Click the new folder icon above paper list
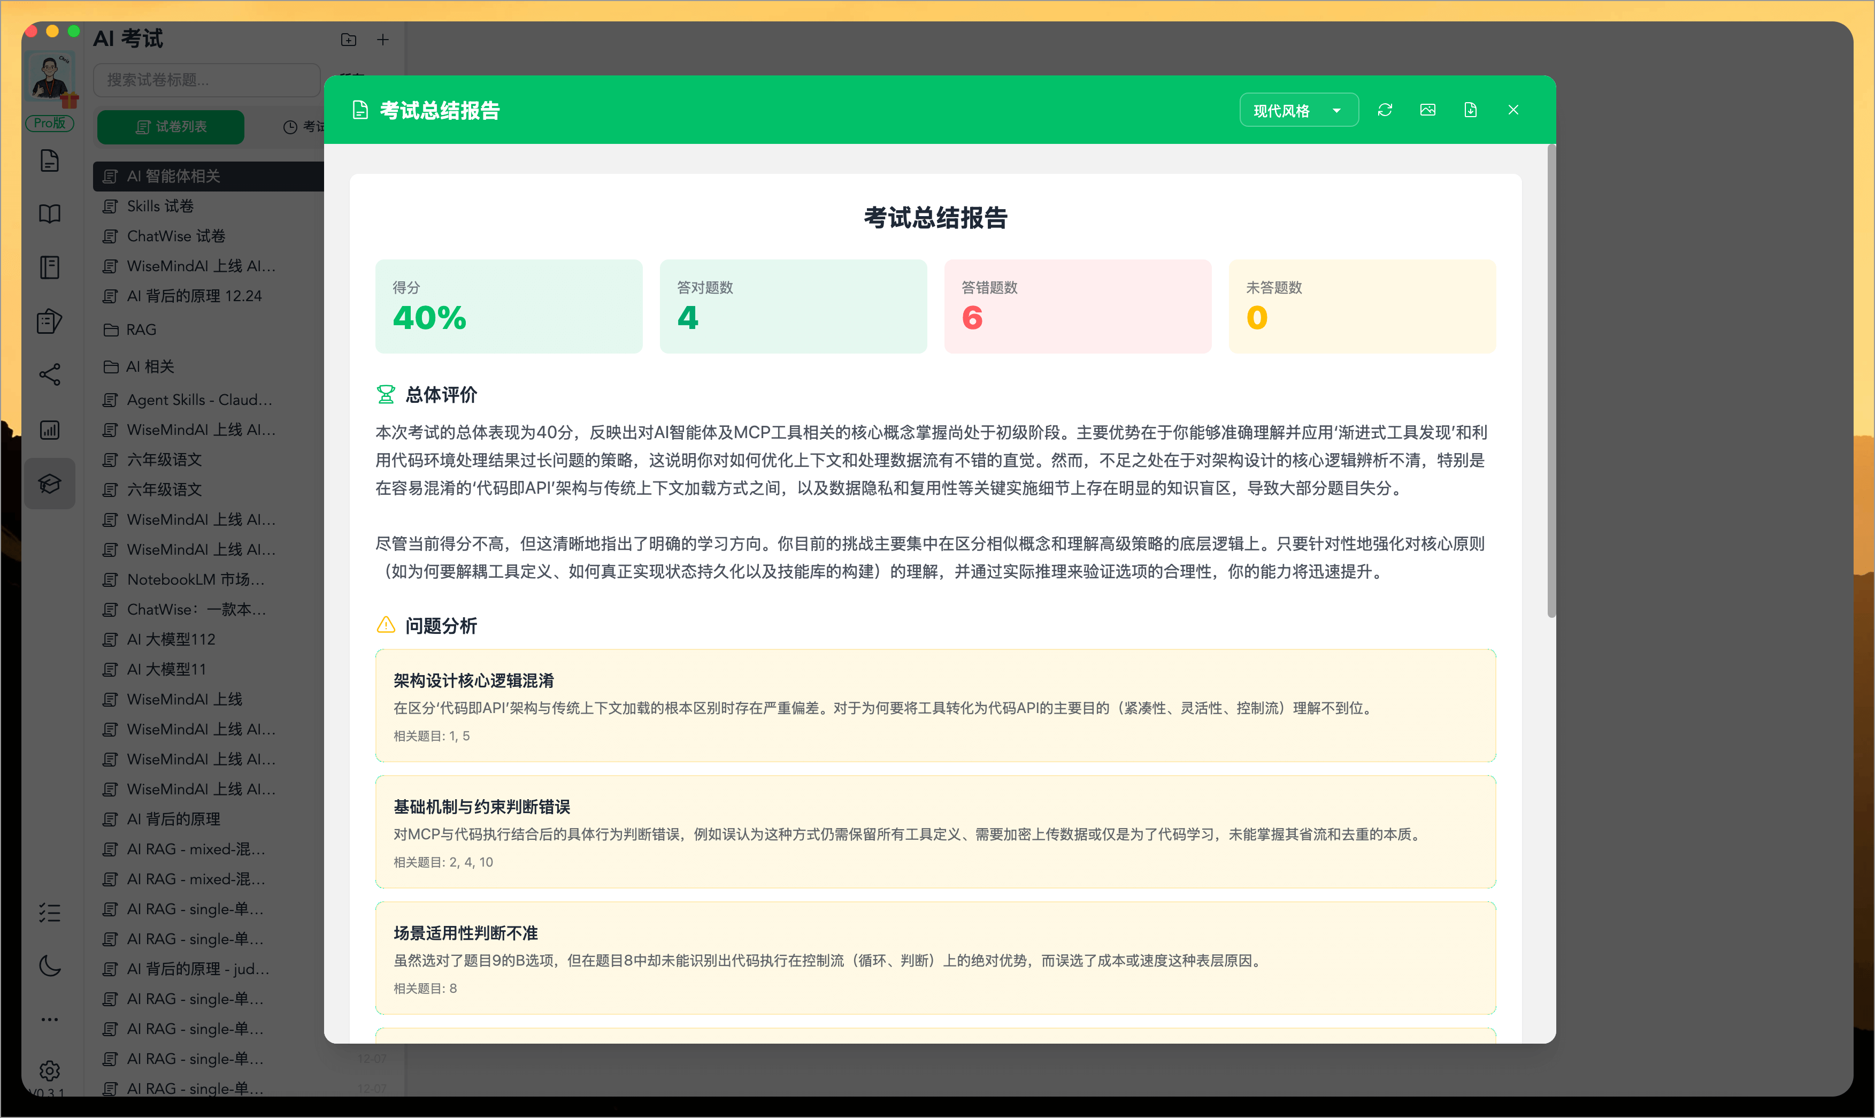This screenshot has height=1118, width=1875. (x=349, y=39)
